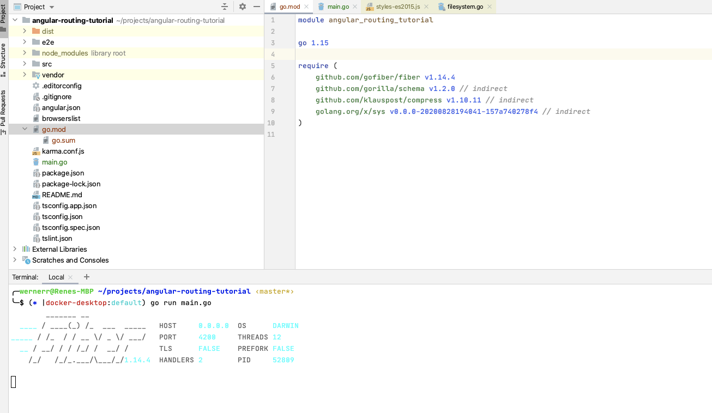Expand the src folder
The image size is (712, 413).
tap(24, 64)
